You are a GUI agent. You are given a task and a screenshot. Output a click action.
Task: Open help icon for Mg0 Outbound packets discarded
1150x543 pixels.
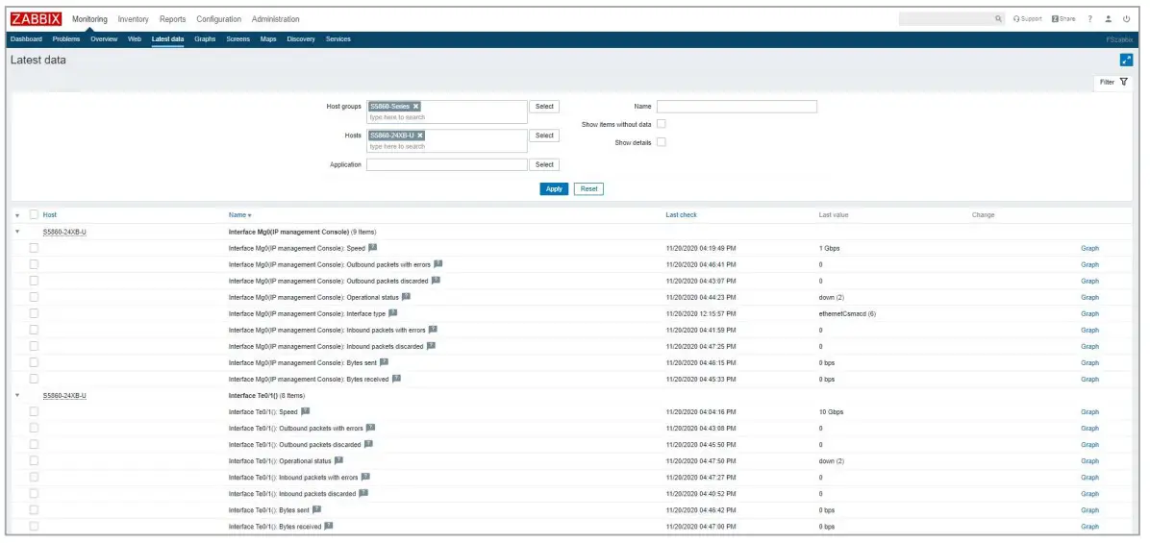point(436,281)
